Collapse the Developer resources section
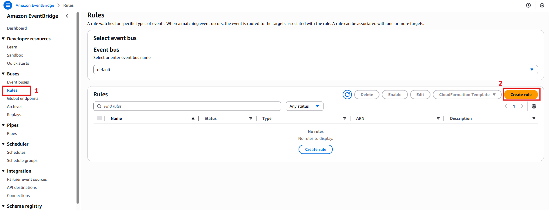Viewport: 549px width, 210px height. 3,39
